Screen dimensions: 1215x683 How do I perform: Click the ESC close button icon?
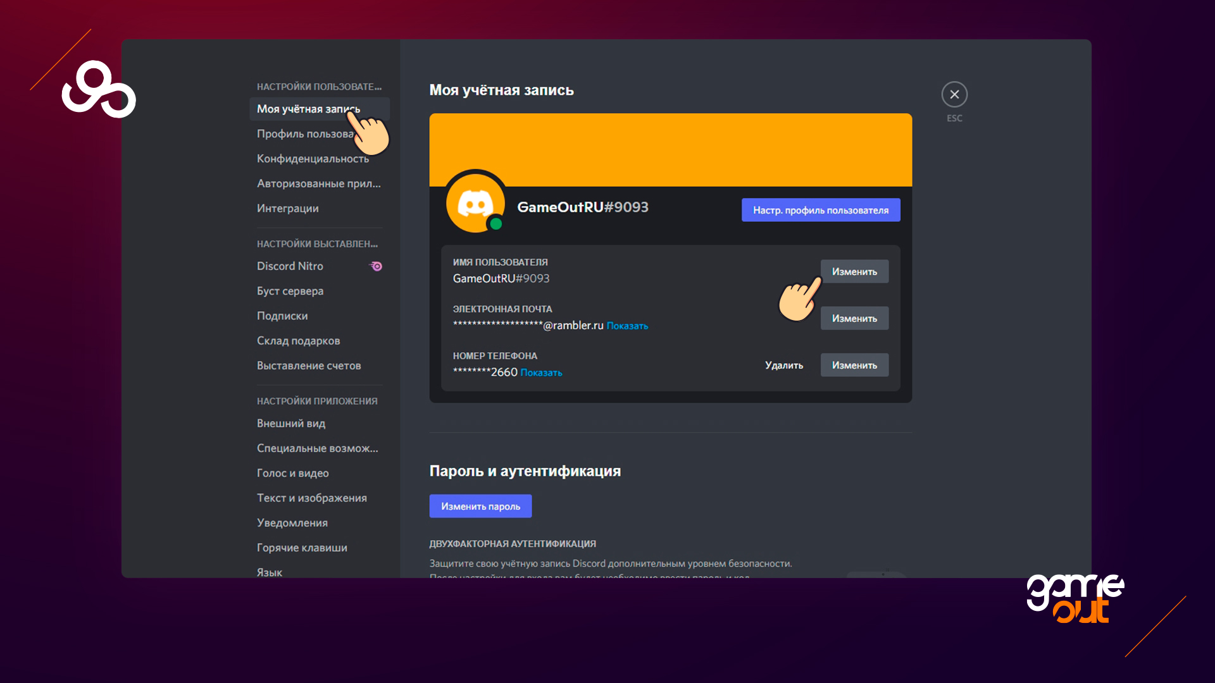point(954,94)
